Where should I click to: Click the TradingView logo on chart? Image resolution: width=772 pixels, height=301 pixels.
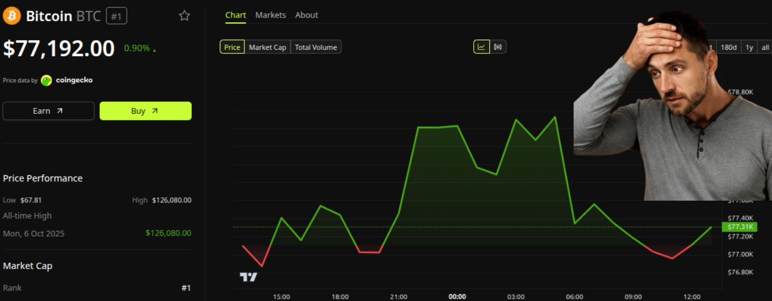[x=248, y=277]
